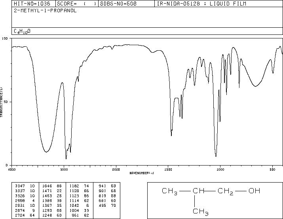Select the peak table entry 1128
Screen dimensions: 283x219
tap(74, 191)
